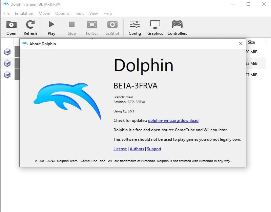Open the Controllers gamepad icon
271x212 pixels.
177,24
